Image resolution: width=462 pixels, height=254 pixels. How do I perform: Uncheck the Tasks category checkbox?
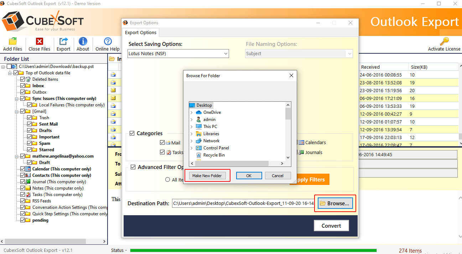click(x=162, y=153)
